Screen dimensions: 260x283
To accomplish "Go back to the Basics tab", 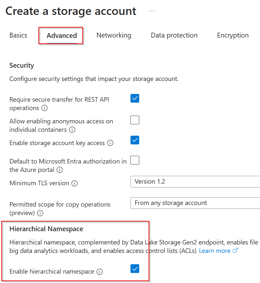I will (18, 35).
